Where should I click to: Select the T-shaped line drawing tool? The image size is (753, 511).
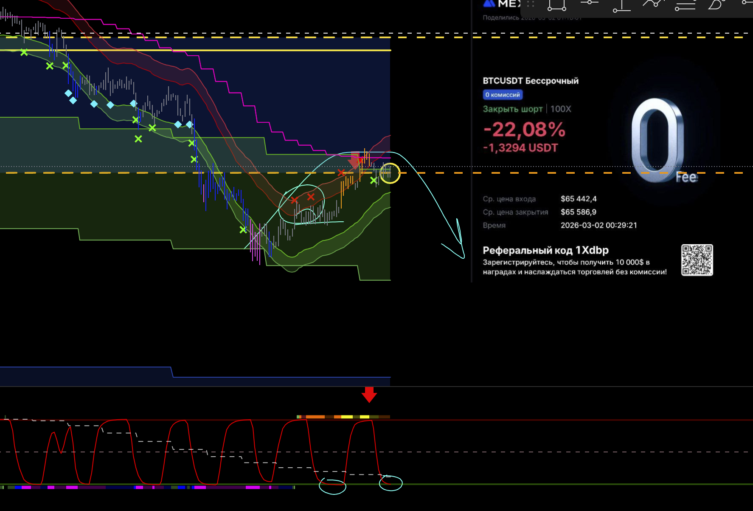click(x=621, y=6)
